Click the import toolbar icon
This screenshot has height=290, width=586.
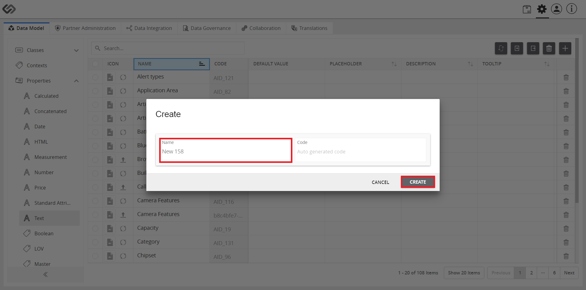(517, 48)
